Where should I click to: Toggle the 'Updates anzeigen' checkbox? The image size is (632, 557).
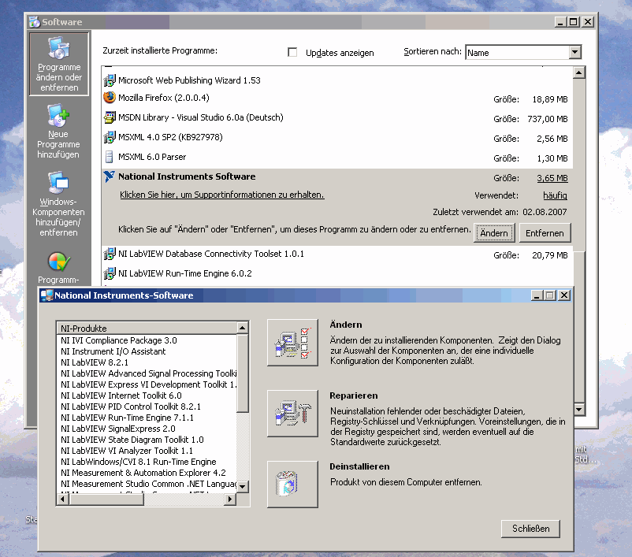292,53
